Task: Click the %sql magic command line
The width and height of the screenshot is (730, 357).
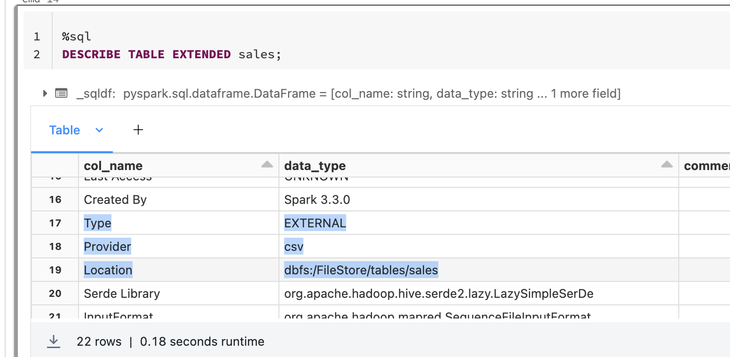Action: coord(77,37)
